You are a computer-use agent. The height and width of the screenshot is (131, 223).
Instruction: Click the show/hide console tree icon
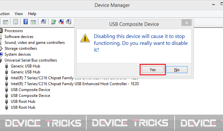tap(6, 22)
